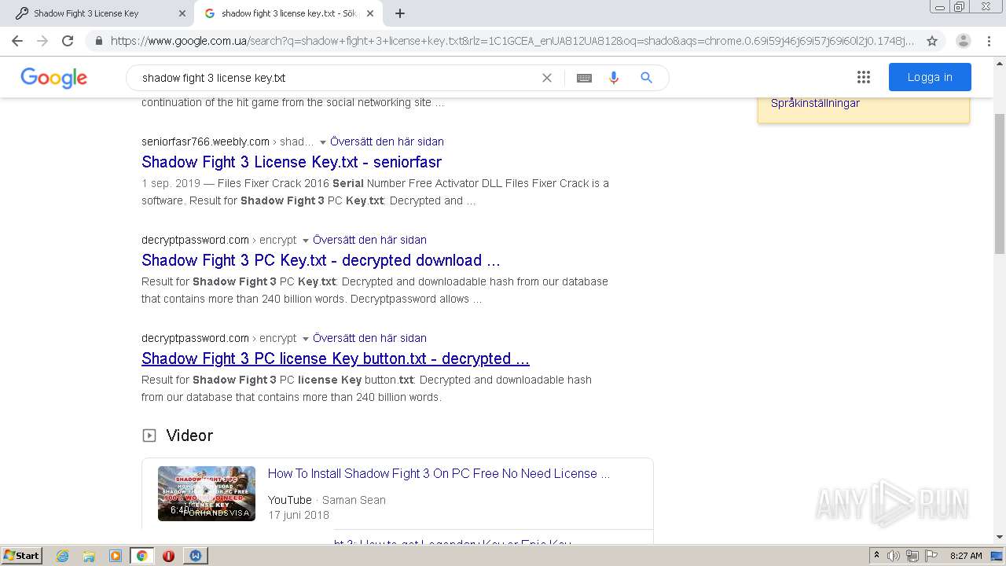Viewport: 1006px width, 566px height.
Task: Bookmark this page with star icon
Action: coord(932,41)
